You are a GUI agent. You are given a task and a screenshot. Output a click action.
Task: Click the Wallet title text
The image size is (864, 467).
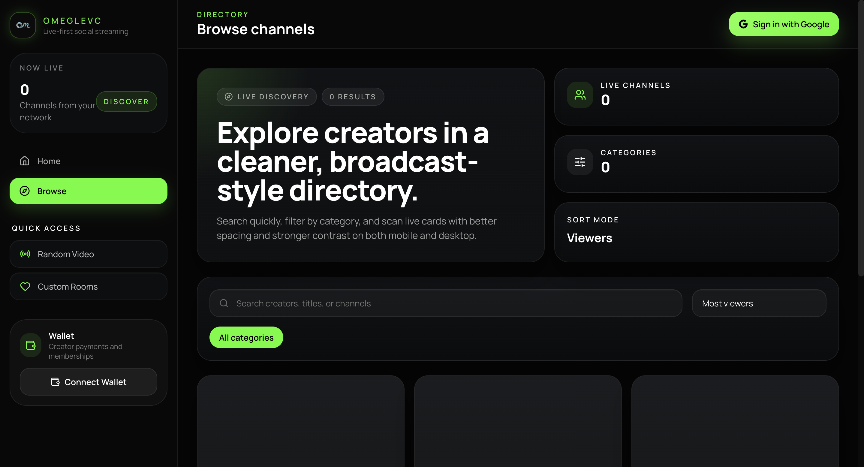tap(62, 336)
